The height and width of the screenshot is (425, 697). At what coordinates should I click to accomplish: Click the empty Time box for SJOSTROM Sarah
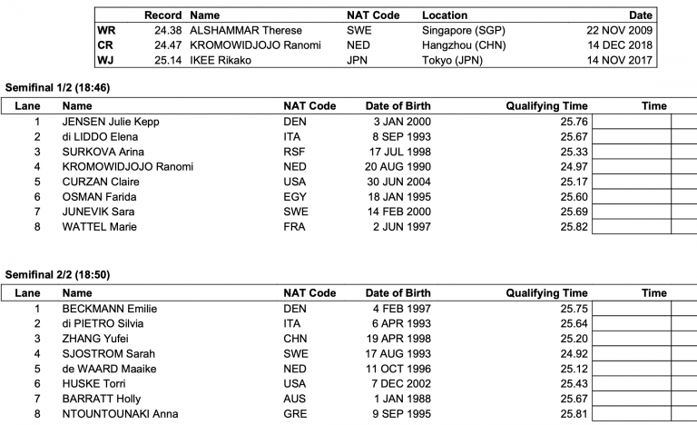[x=631, y=353]
